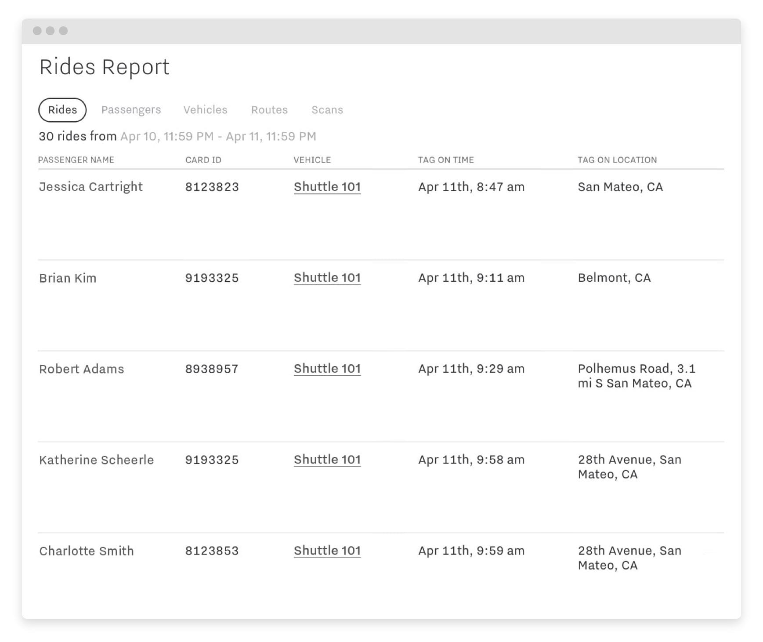The image size is (763, 642).
Task: Open Shuttle 101 from Brian Kim's ride
Action: pos(327,278)
